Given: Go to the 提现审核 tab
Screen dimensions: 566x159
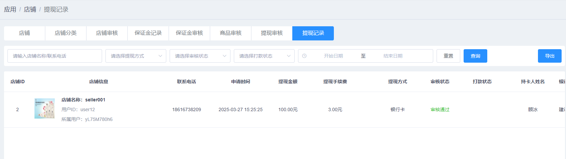Looking at the screenshot, I should click(x=272, y=33).
